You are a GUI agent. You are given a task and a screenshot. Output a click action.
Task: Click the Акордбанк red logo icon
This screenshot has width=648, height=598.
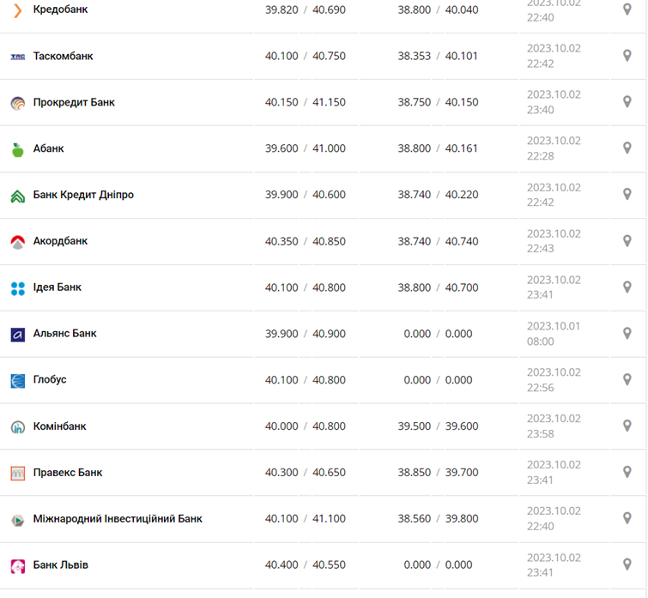coord(17,242)
